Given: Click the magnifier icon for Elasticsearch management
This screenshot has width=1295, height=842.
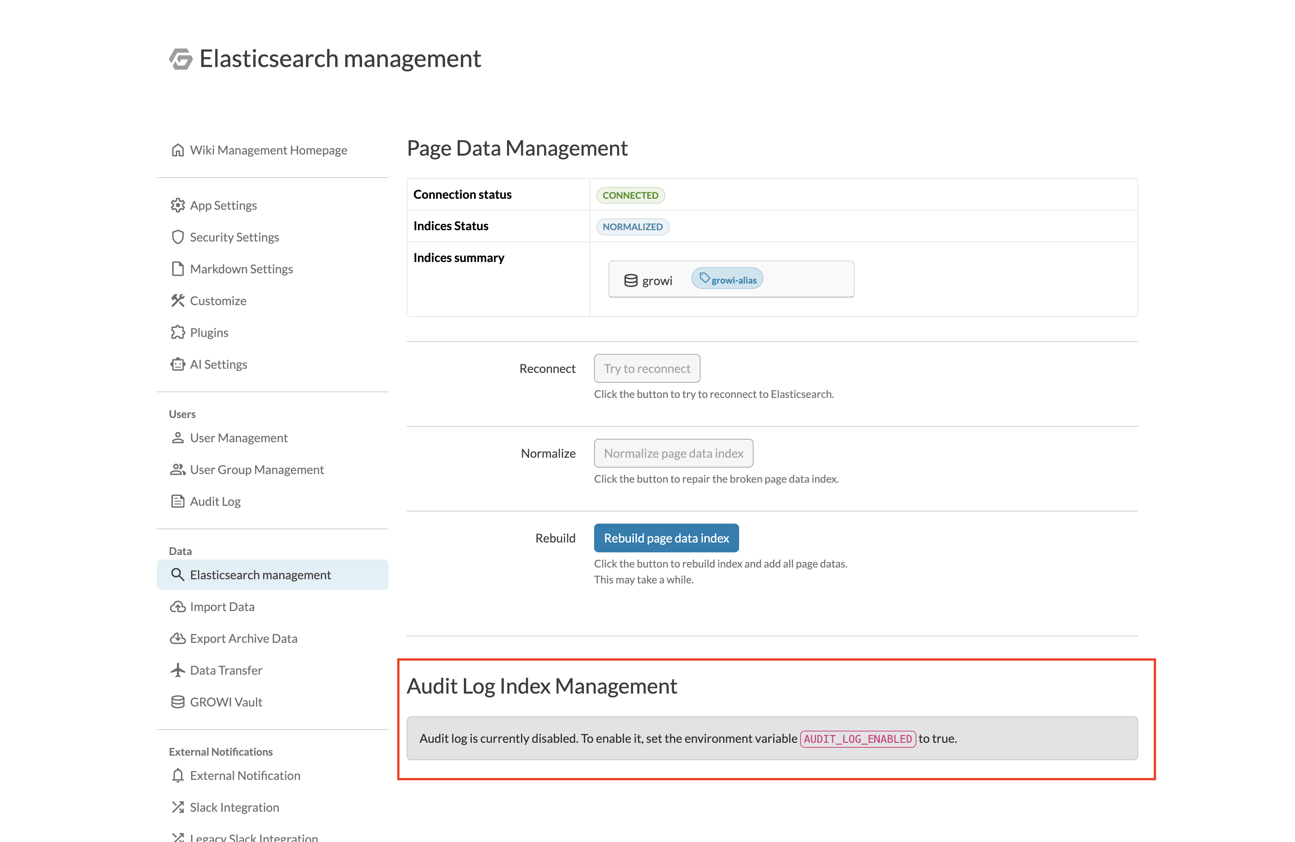Looking at the screenshot, I should 177,574.
